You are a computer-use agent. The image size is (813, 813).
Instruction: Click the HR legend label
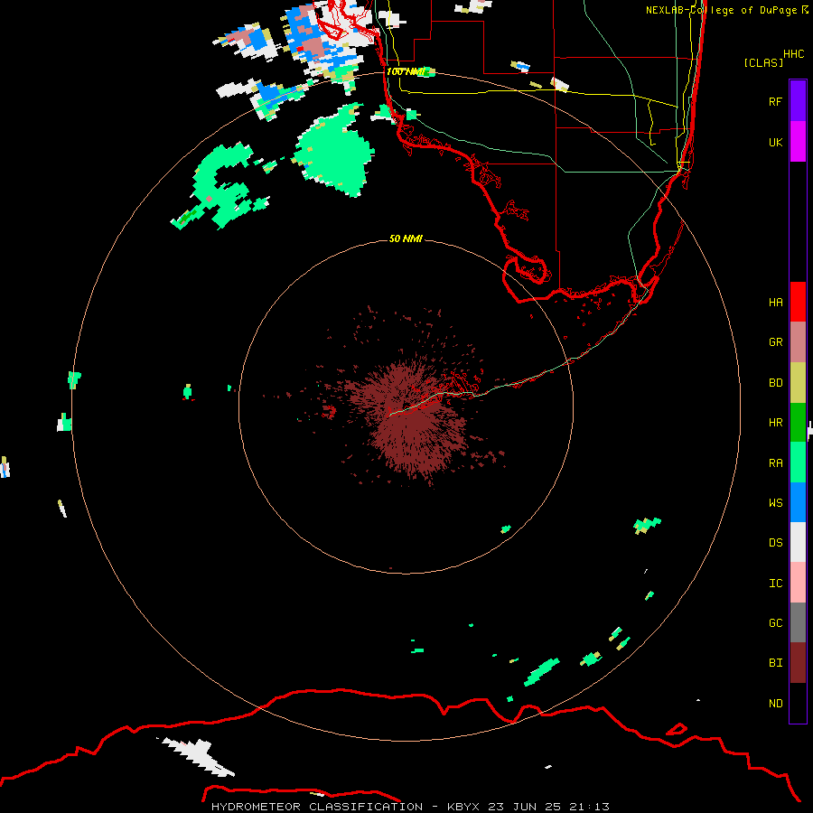click(x=775, y=423)
